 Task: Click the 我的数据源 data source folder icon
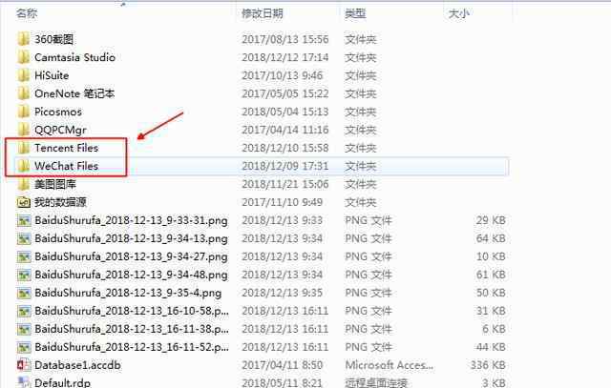23,202
